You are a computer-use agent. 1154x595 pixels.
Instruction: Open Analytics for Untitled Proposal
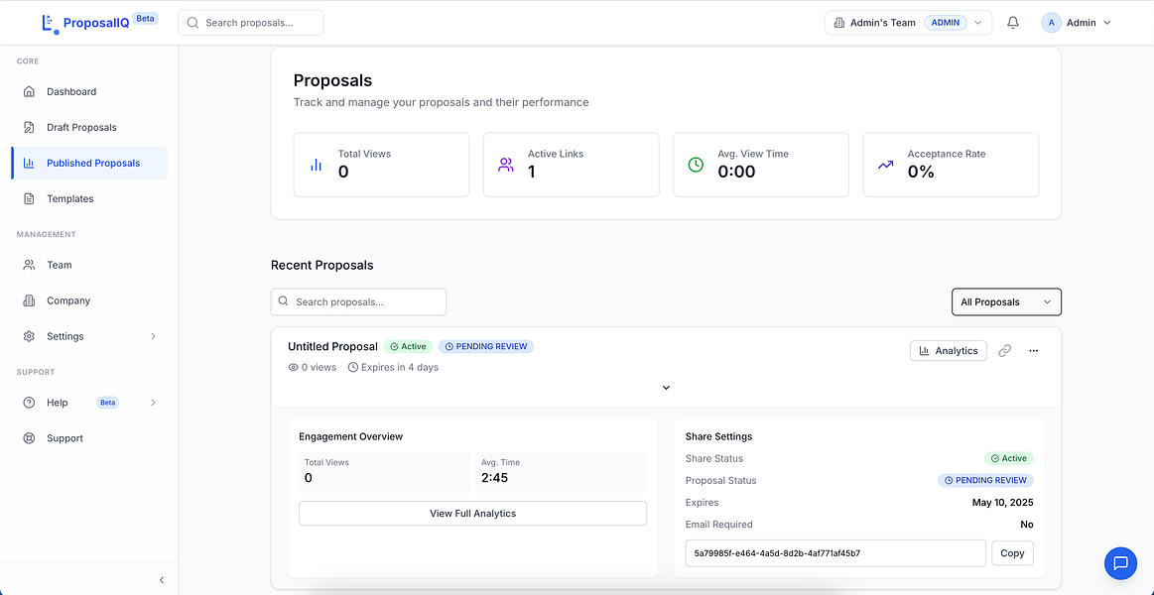click(948, 351)
